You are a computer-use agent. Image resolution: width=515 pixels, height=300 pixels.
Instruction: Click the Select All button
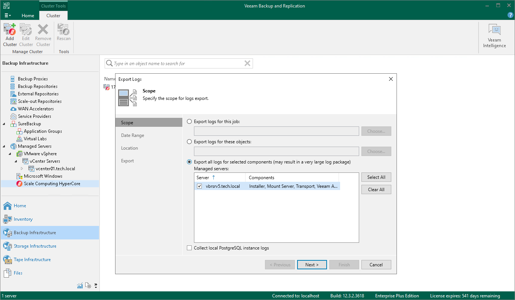click(x=376, y=177)
